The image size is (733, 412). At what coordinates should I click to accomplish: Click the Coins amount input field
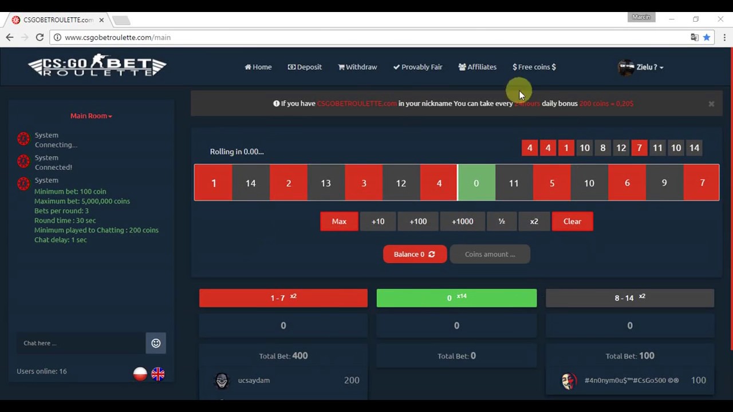pyautogui.click(x=490, y=254)
